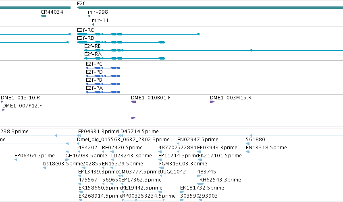Select the FGM313C03.3prime EST label

click(x=183, y=164)
